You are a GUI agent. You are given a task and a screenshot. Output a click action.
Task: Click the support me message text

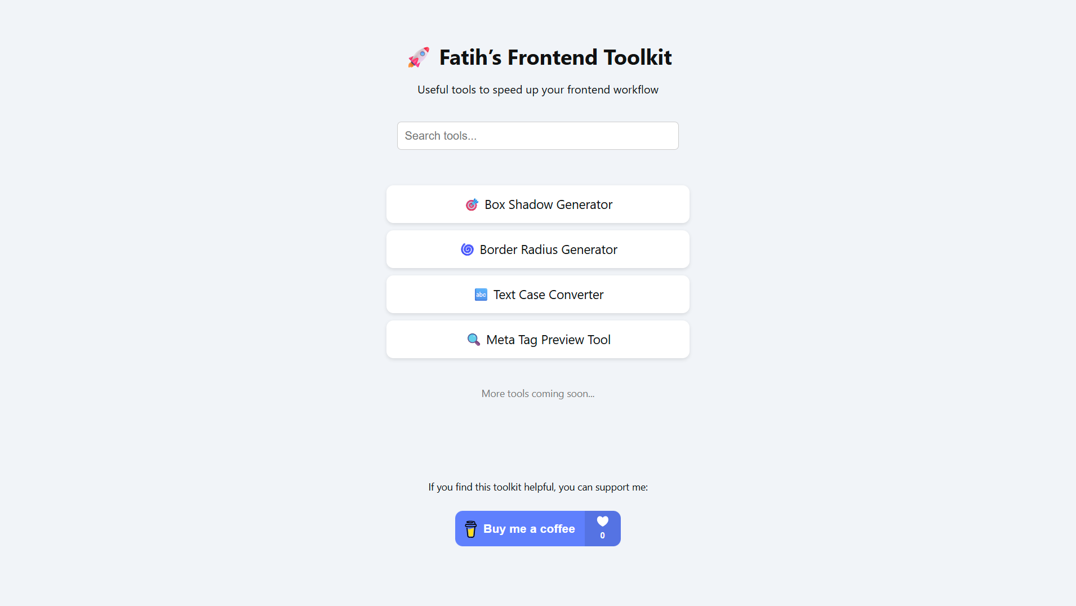coord(537,487)
